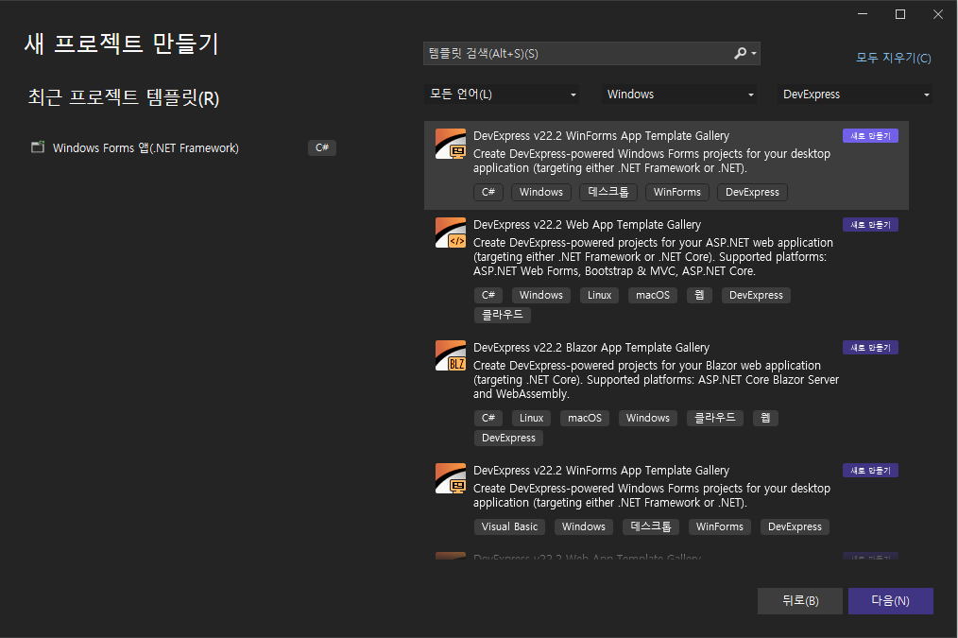The width and height of the screenshot is (958, 638).
Task: Click the search magnifier icon in template search box
Action: 740,53
